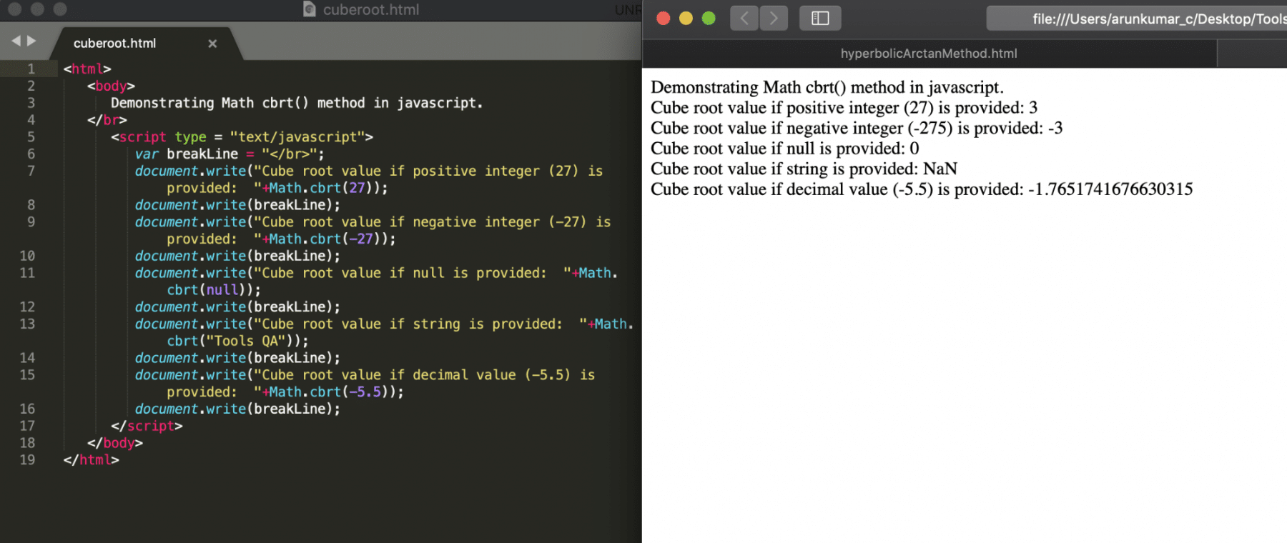Click the right tab-navigation arrow in Sublime
The width and height of the screenshot is (1287, 543).
coord(31,41)
